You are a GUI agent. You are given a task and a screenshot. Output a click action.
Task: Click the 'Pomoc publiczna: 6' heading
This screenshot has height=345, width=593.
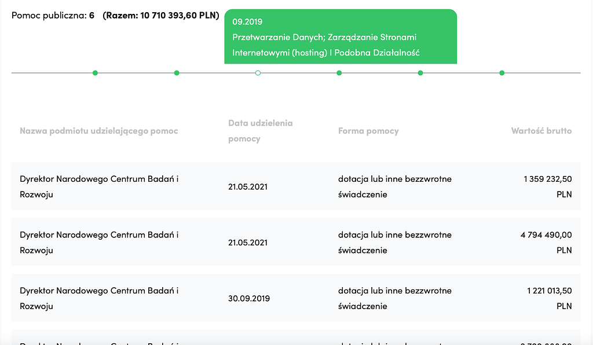click(53, 15)
